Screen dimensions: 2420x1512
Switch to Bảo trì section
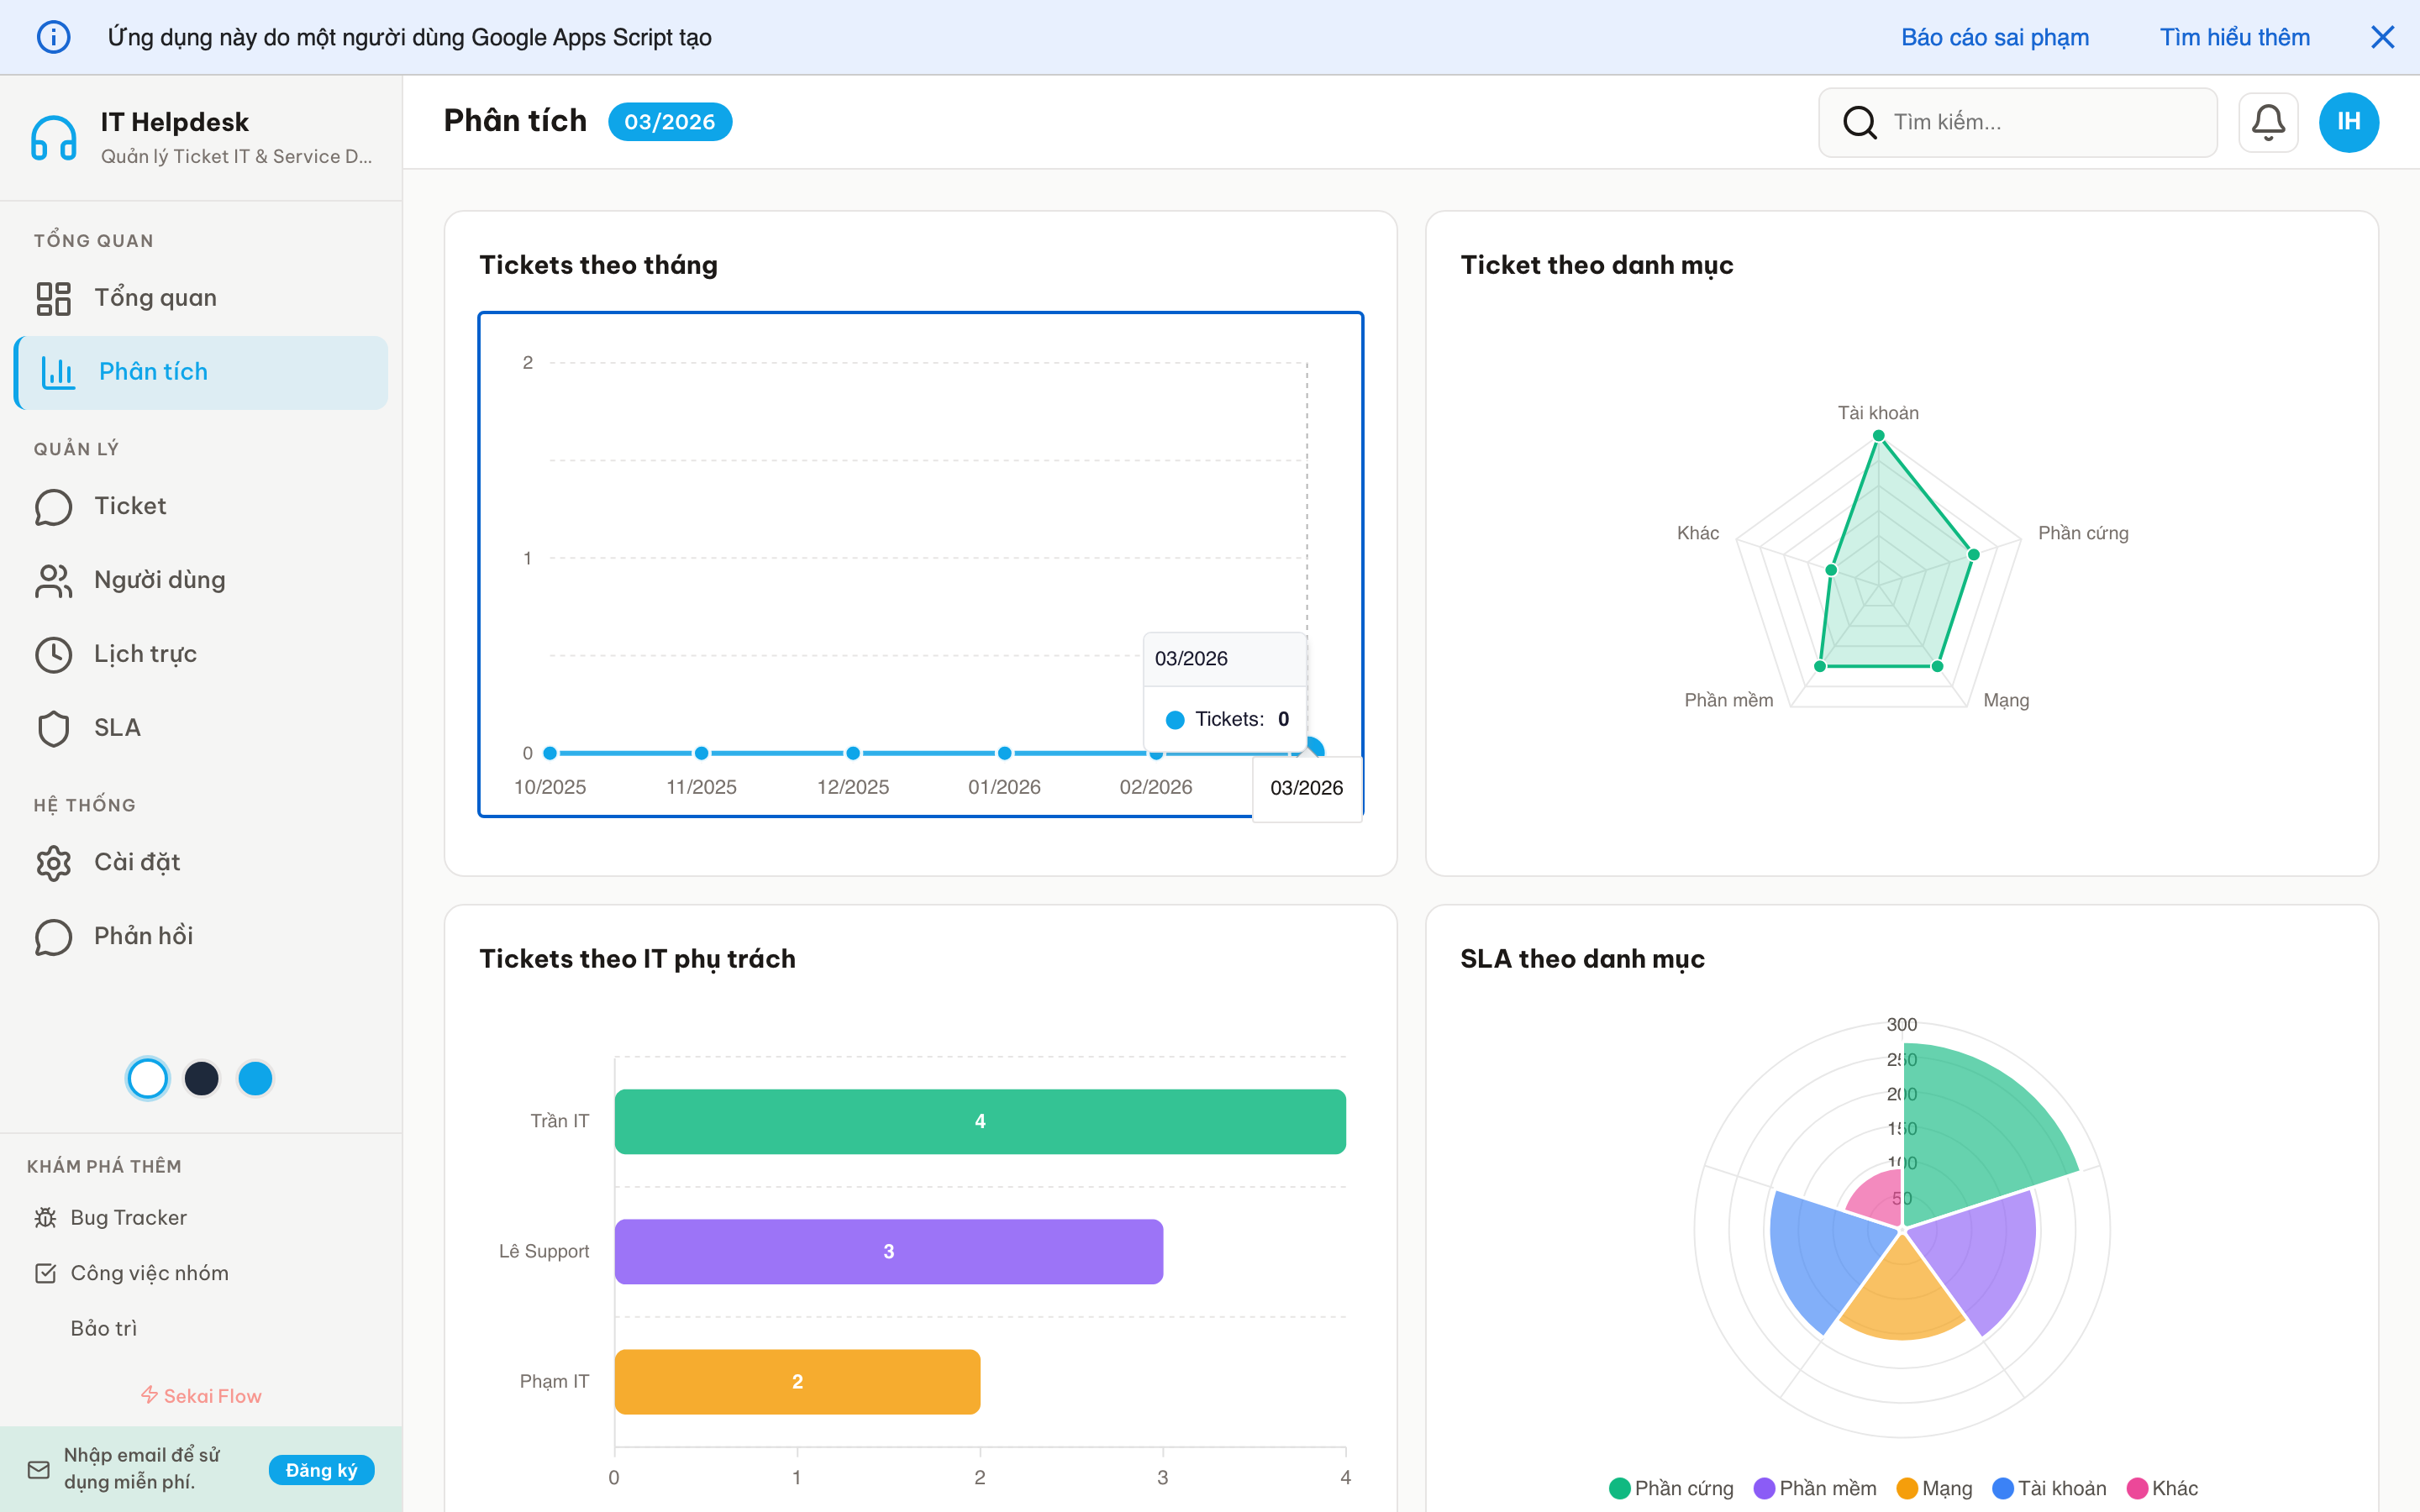click(x=104, y=1328)
